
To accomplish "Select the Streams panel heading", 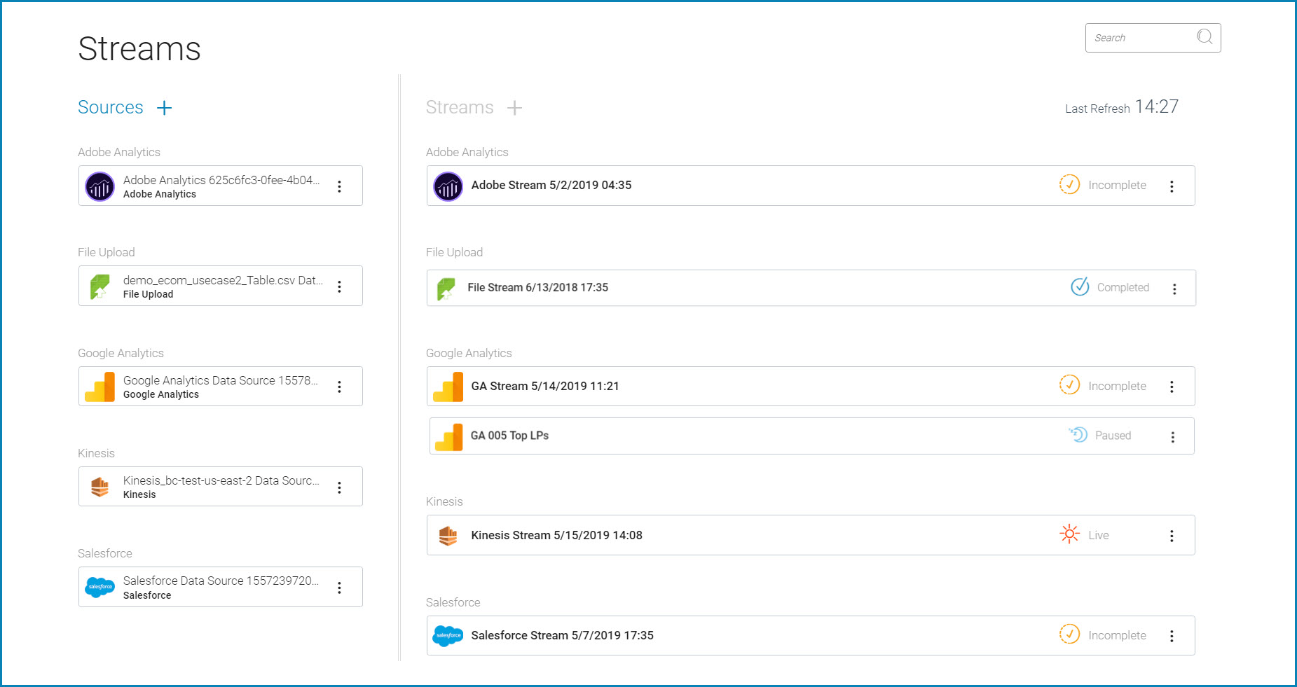I will tap(460, 107).
